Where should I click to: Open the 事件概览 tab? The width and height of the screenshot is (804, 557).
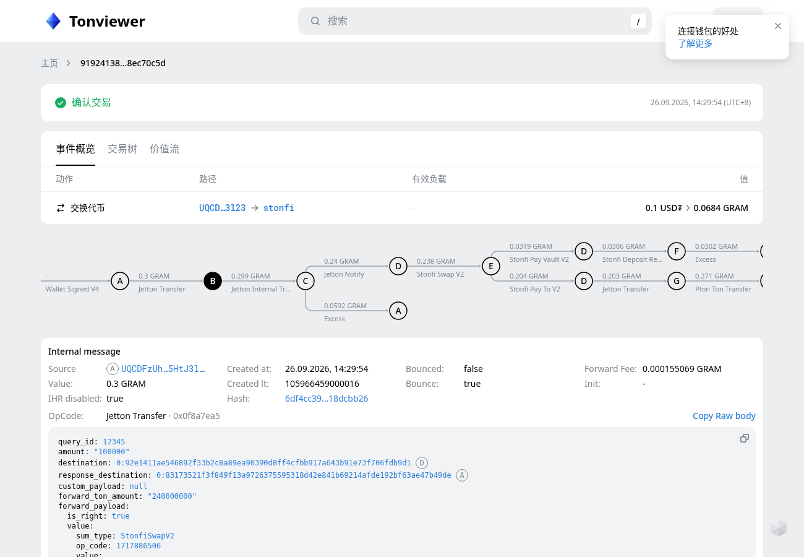coord(75,149)
